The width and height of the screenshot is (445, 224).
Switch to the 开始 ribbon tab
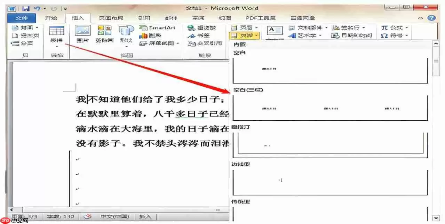click(x=51, y=18)
